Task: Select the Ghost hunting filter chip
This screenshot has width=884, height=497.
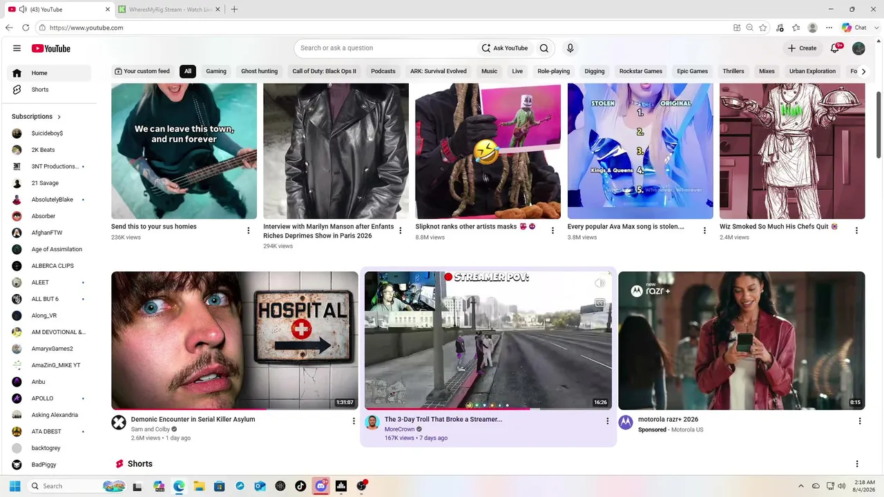Action: pyautogui.click(x=259, y=71)
